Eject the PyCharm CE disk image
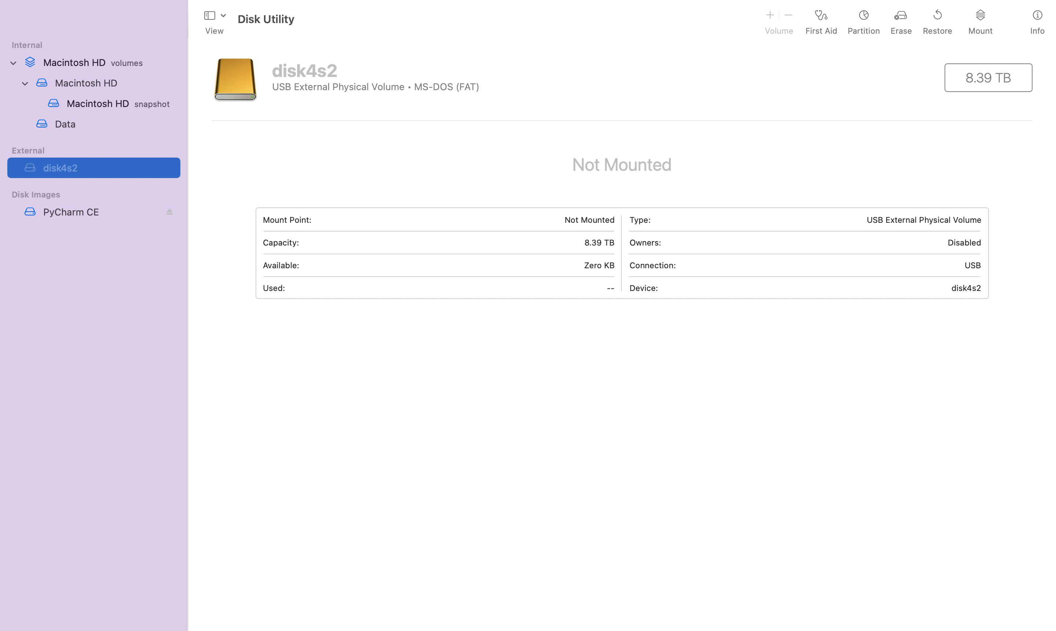This screenshot has height=631, width=1056. (169, 212)
